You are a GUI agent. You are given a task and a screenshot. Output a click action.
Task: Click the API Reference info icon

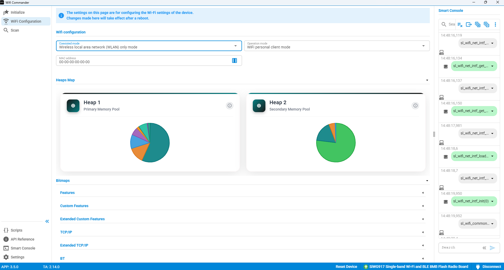pos(6,239)
